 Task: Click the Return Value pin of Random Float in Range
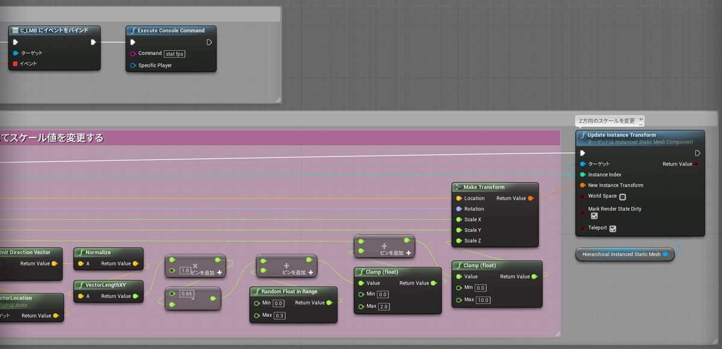pos(330,303)
